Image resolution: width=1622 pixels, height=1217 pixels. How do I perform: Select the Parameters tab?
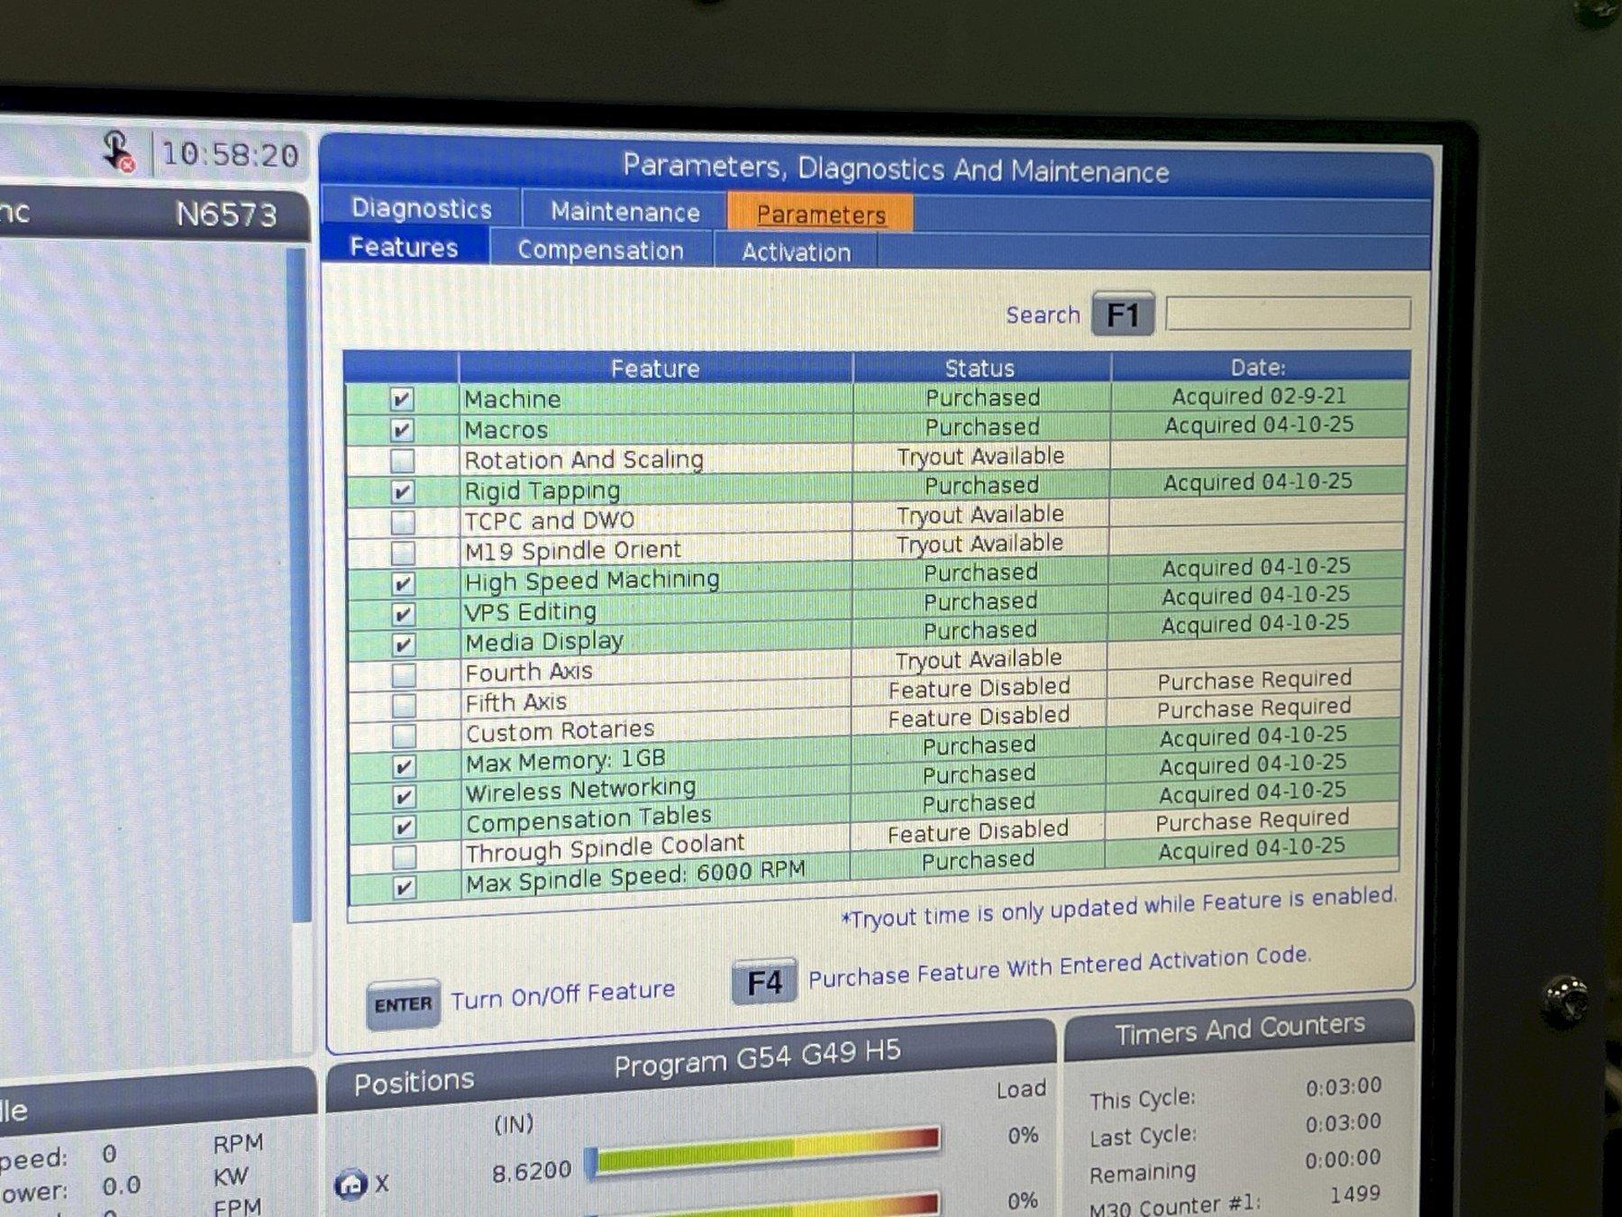click(821, 215)
